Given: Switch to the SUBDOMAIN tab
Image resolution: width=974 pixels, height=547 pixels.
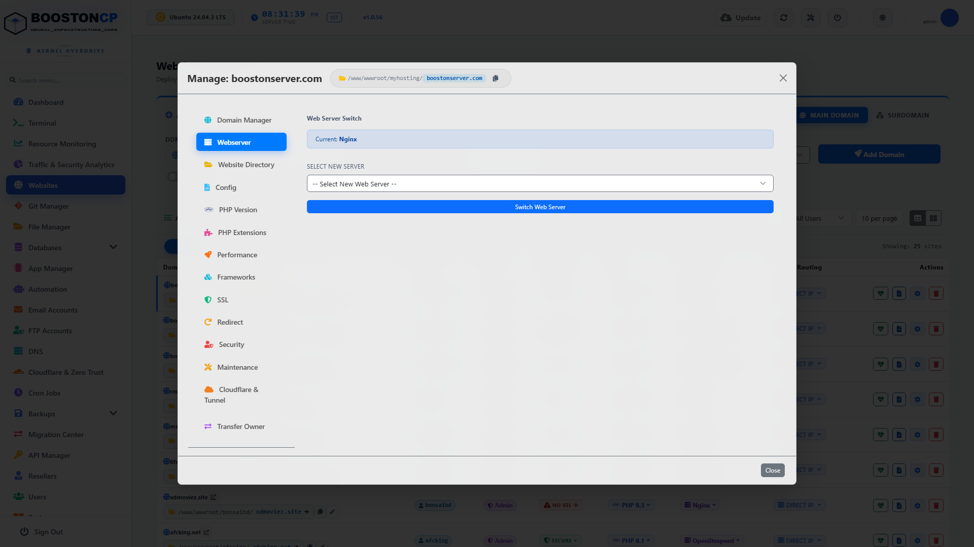Looking at the screenshot, I should 903,115.
